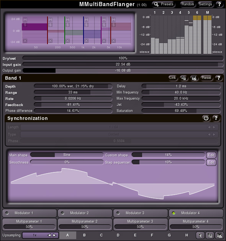Screen dimensions: 226x241
Task: Click the Depth slider
Action: pyautogui.click(x=73, y=86)
